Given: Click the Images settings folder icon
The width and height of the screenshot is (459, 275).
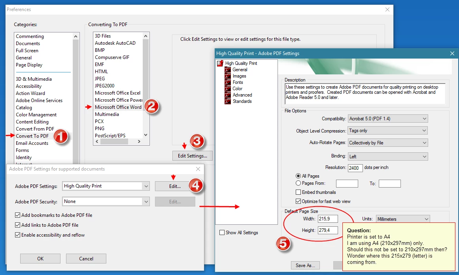Looking at the screenshot, I should (x=228, y=76).
